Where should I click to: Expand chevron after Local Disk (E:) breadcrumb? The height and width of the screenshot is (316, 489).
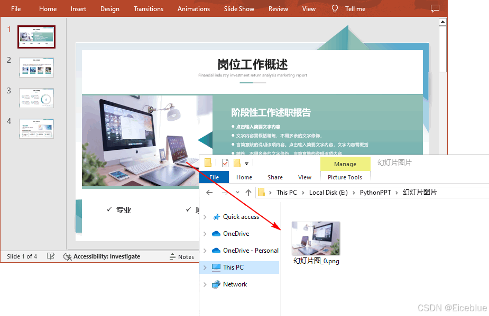354,193
